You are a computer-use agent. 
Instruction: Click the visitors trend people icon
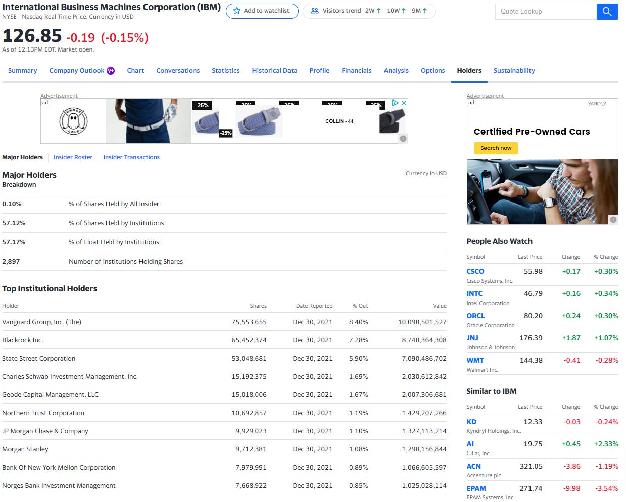(314, 11)
